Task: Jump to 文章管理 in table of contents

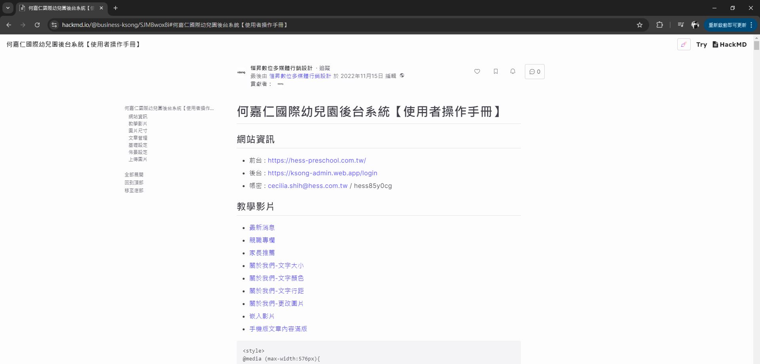Action: (x=138, y=138)
